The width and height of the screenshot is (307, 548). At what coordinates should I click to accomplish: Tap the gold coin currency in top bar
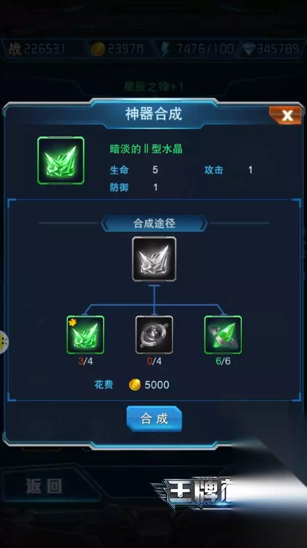pyautogui.click(x=98, y=49)
